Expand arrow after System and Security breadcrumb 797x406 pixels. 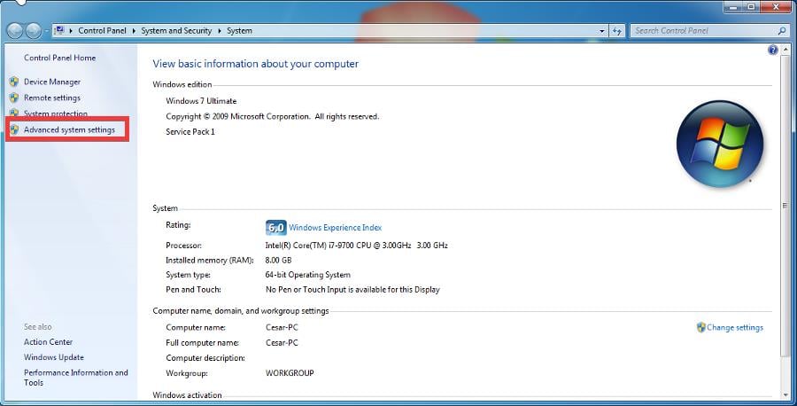tap(220, 31)
